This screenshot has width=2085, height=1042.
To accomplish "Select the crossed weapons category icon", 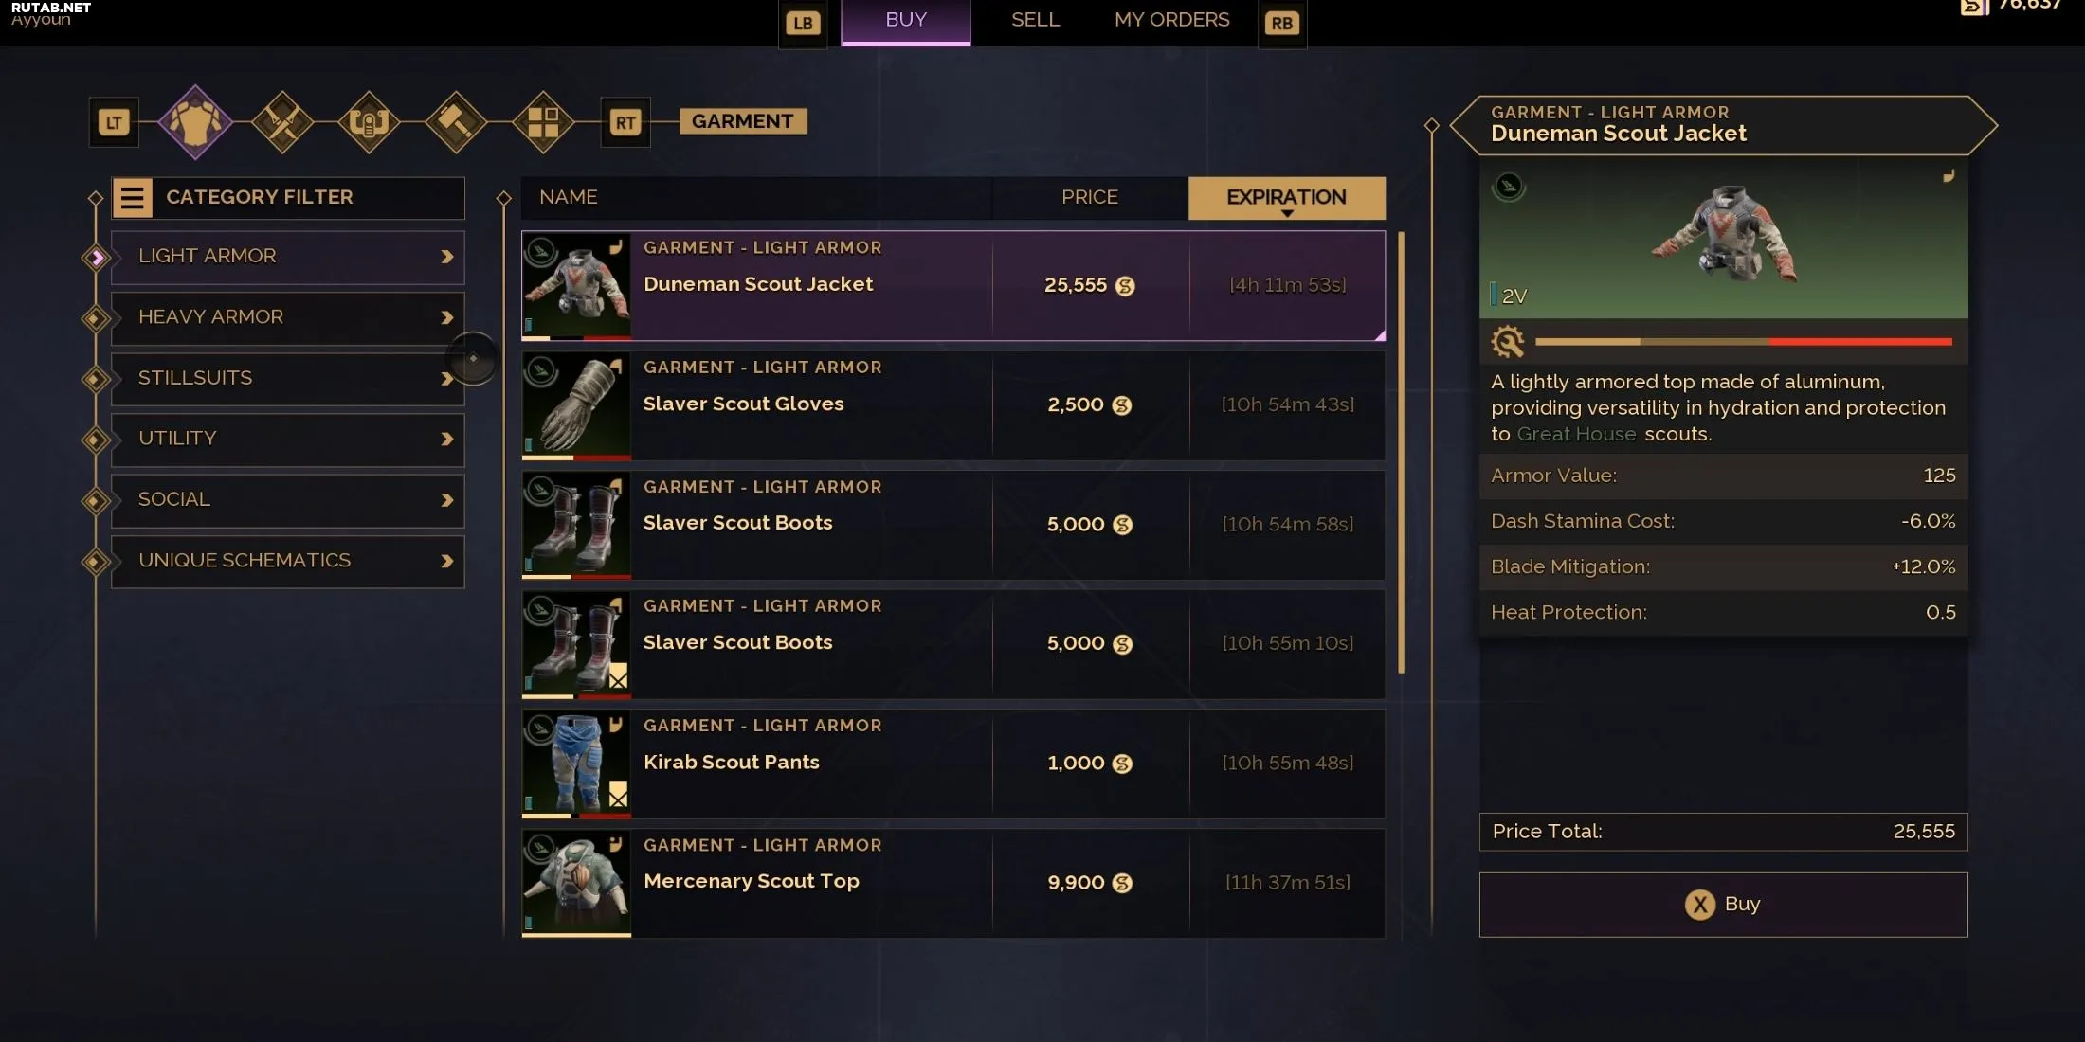I will (x=282, y=121).
